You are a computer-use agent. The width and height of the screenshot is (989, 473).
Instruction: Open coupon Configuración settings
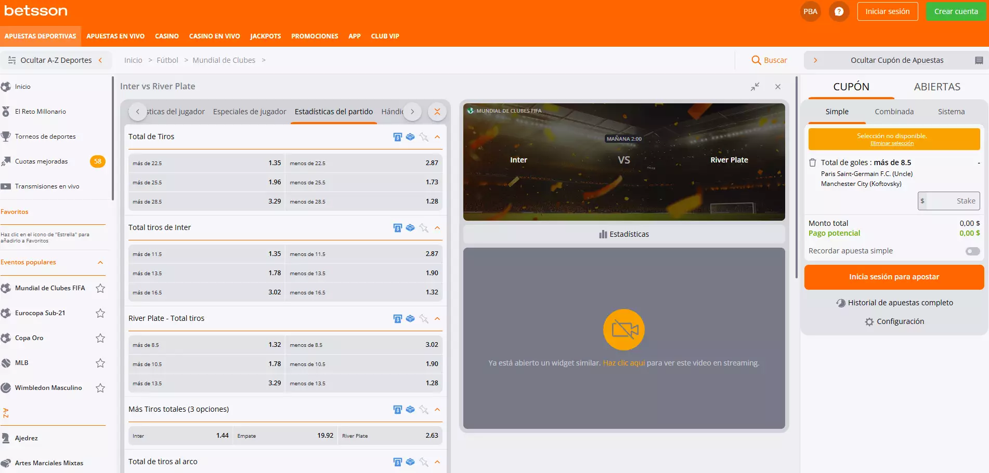(x=894, y=321)
